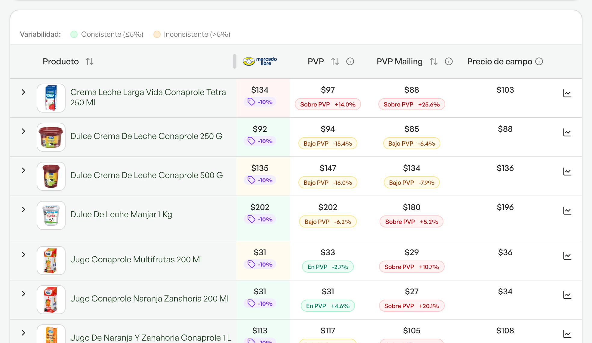Expand Dulce De Leche Manjar 1 Kg row
Screen dimensions: 592x343
pyautogui.click(x=23, y=209)
